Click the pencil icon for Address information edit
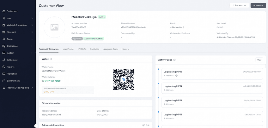Viewport: 268px width, 128px height. 143,125
